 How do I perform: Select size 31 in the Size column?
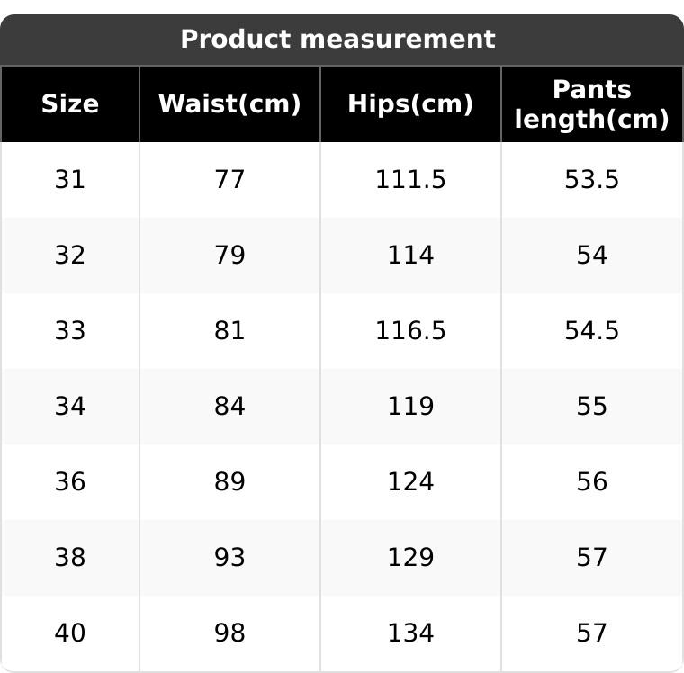click(x=69, y=180)
